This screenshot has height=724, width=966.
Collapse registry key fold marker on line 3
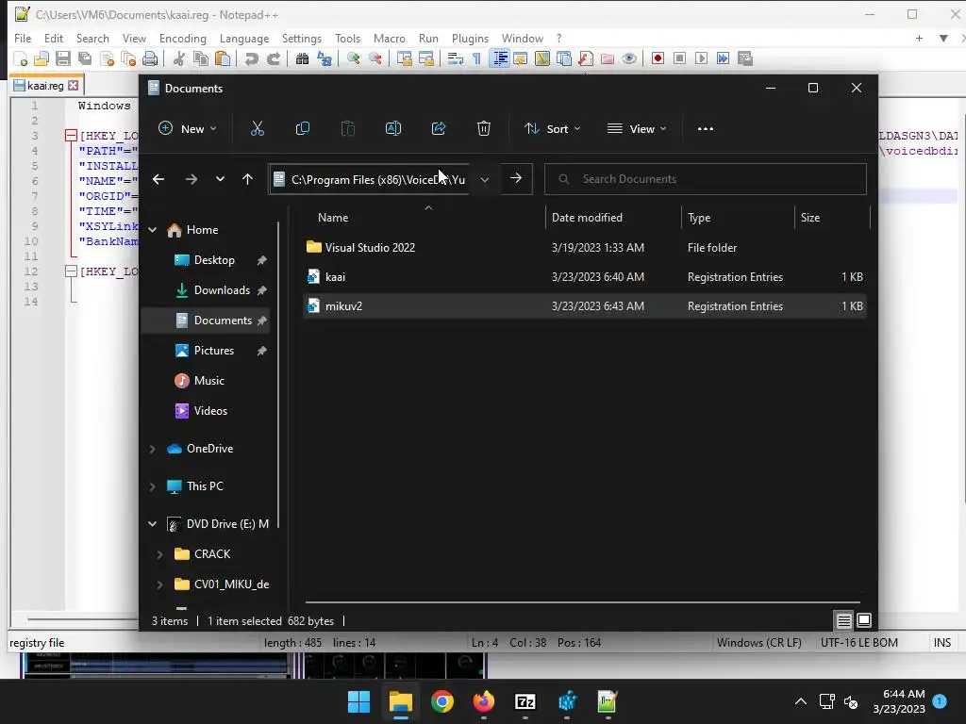[x=71, y=136]
